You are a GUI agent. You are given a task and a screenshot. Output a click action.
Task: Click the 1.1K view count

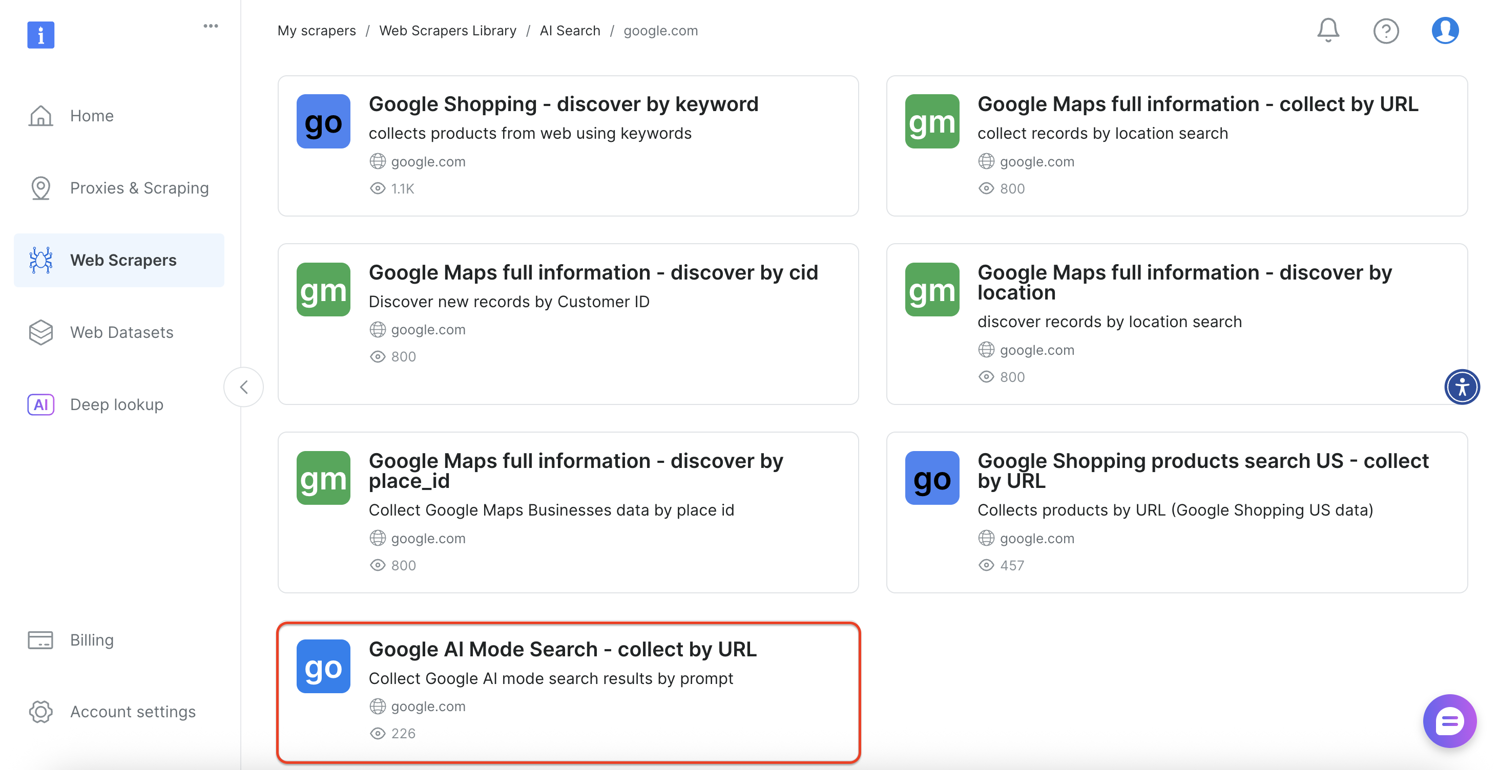click(x=402, y=188)
